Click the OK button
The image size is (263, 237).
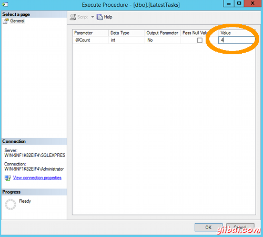208,228
